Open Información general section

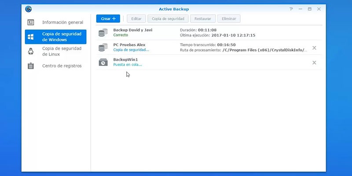pyautogui.click(x=55, y=22)
